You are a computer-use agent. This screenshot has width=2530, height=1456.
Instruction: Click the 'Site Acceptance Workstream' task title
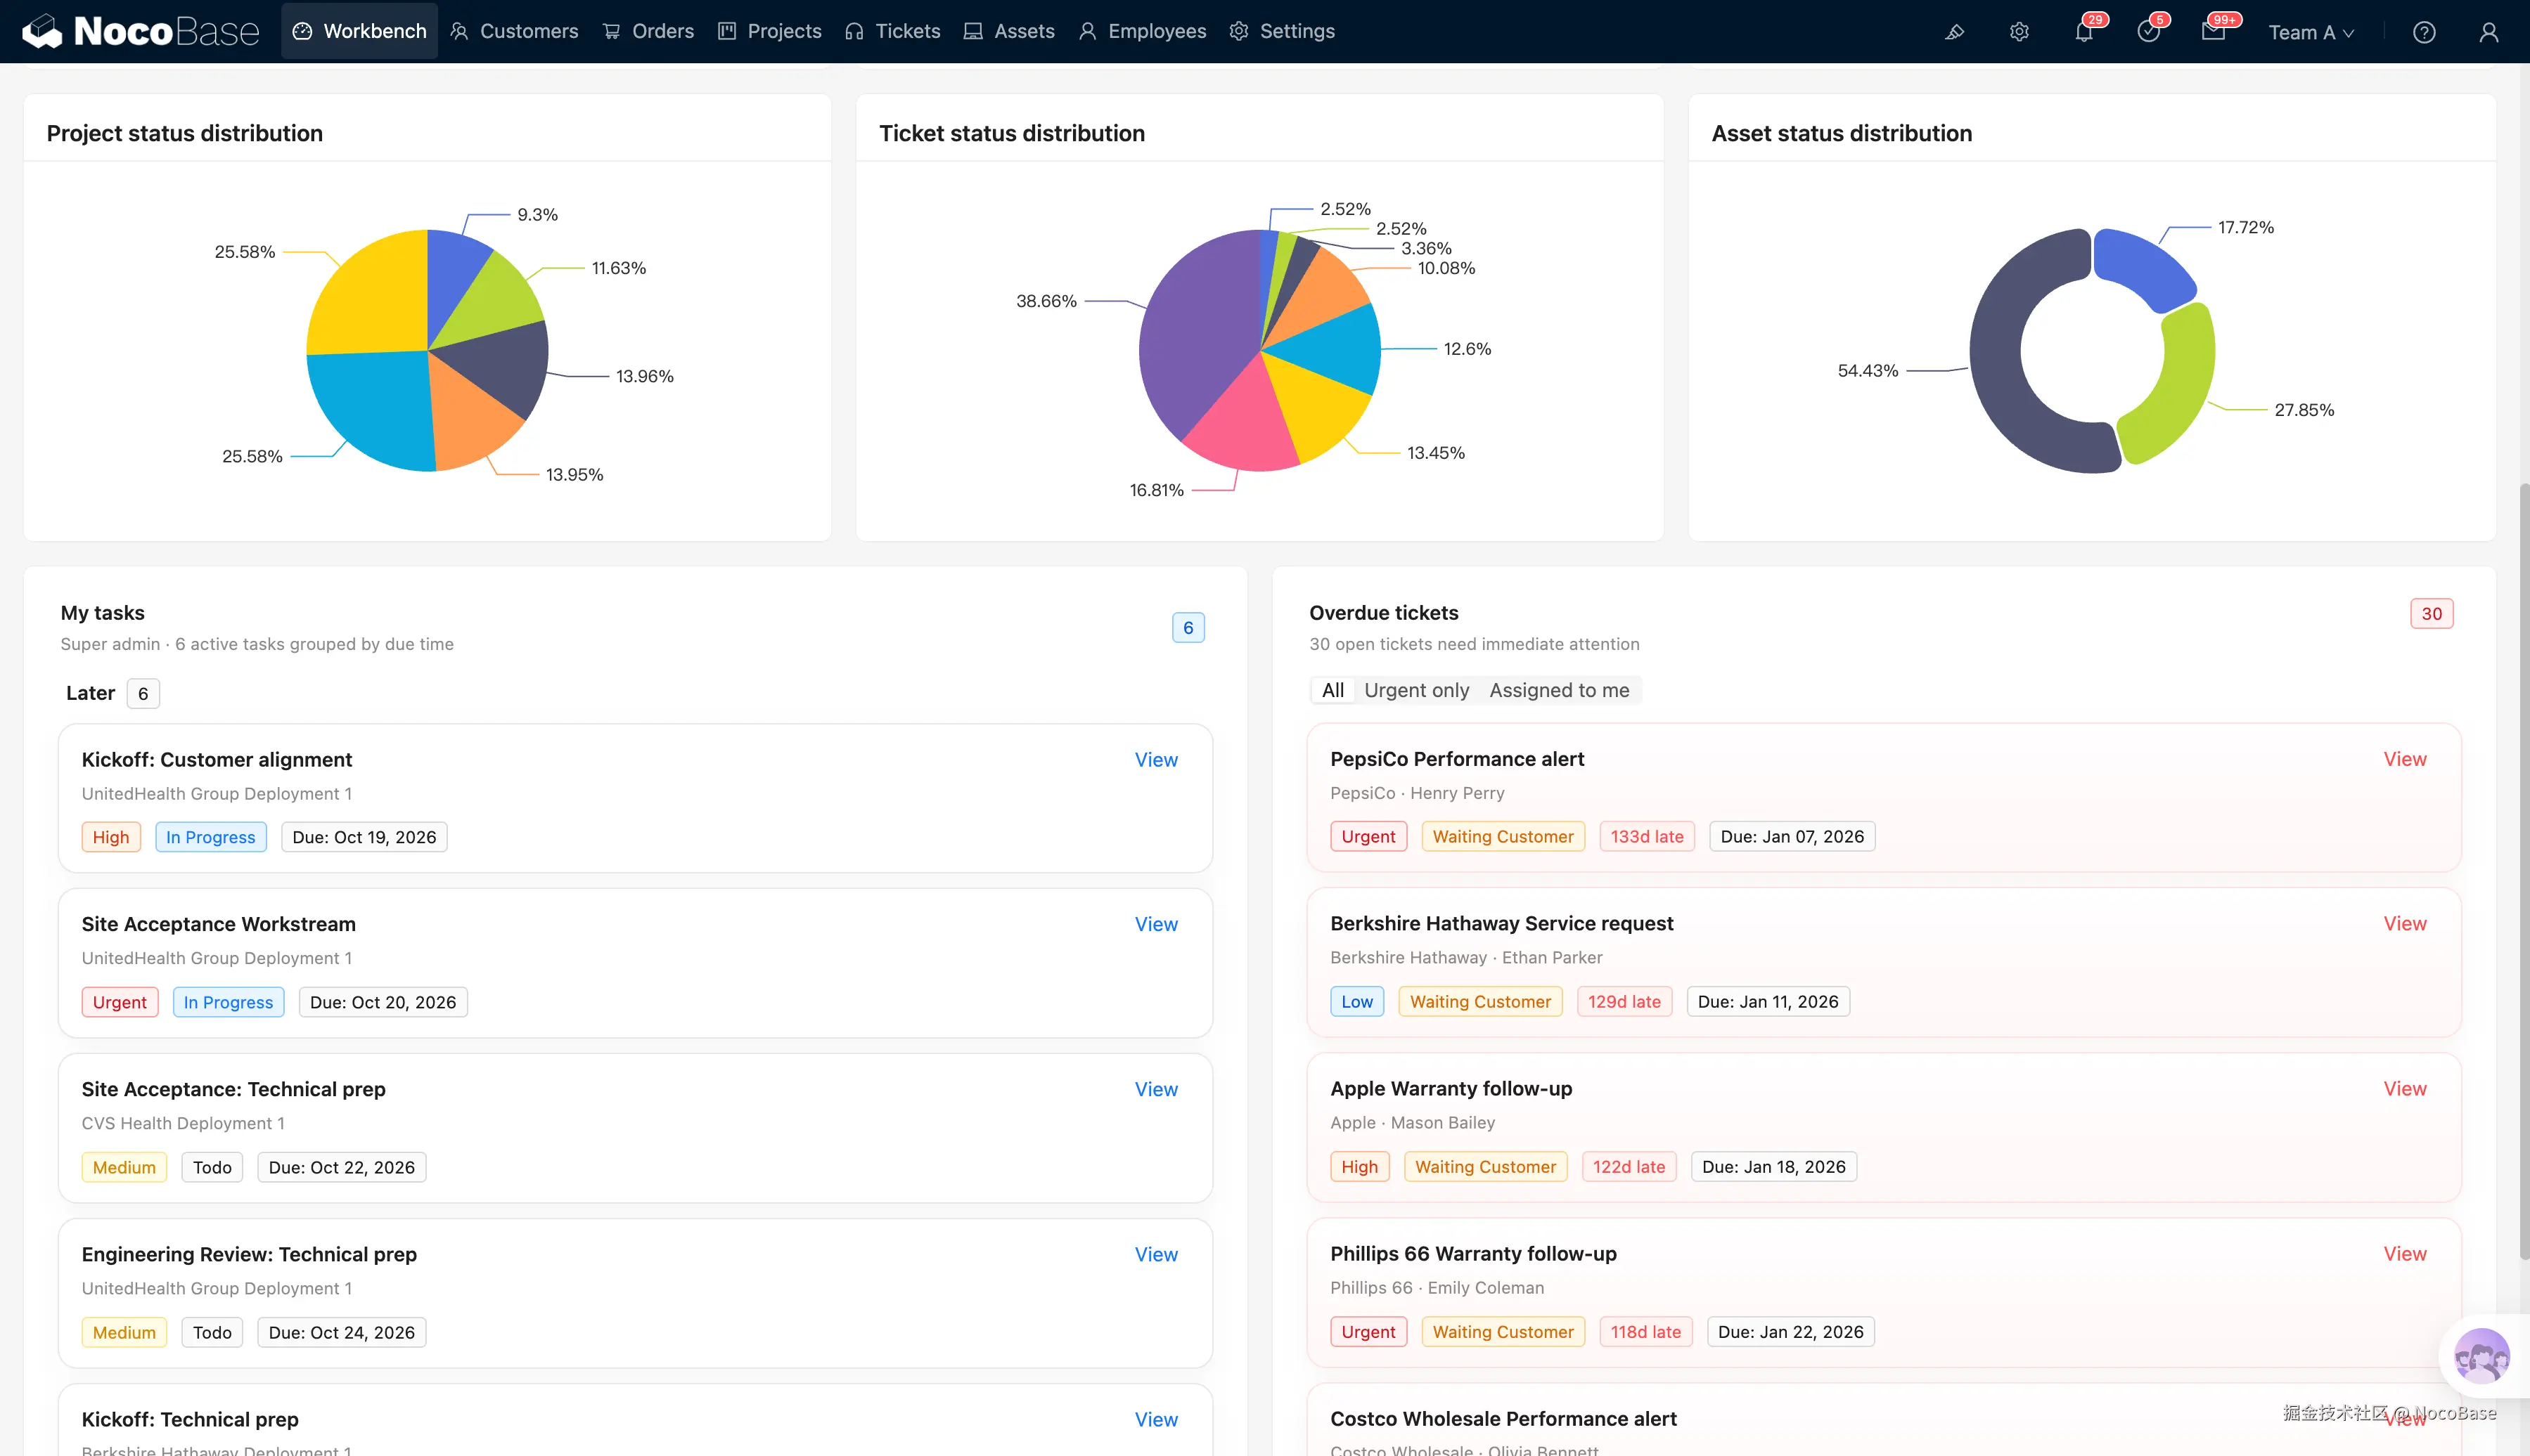point(218,924)
